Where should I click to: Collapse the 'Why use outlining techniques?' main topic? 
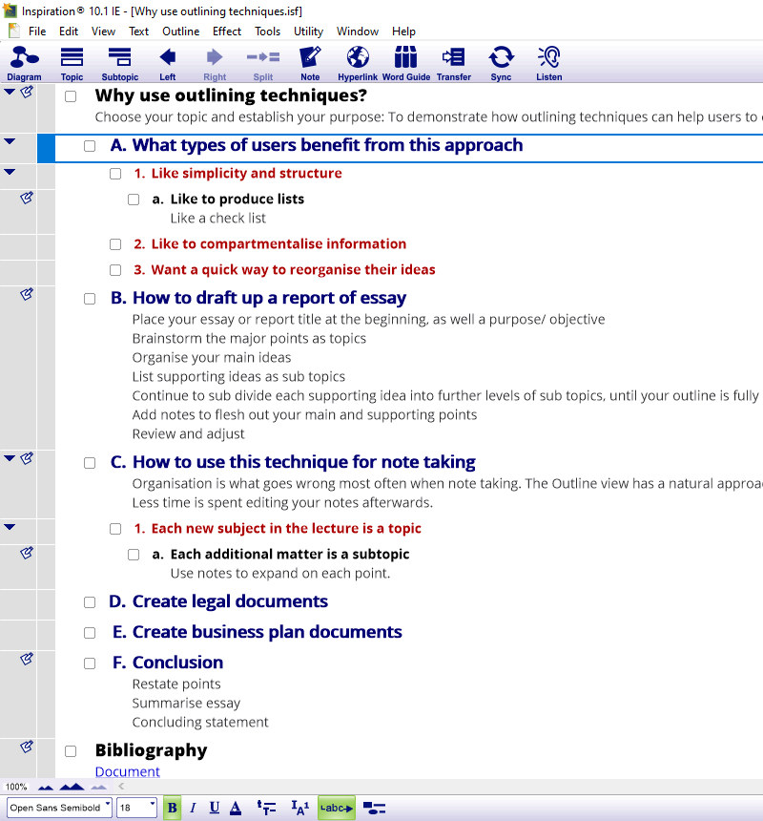pos(10,93)
